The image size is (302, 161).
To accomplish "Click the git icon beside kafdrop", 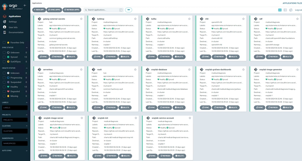I will (93, 19).
